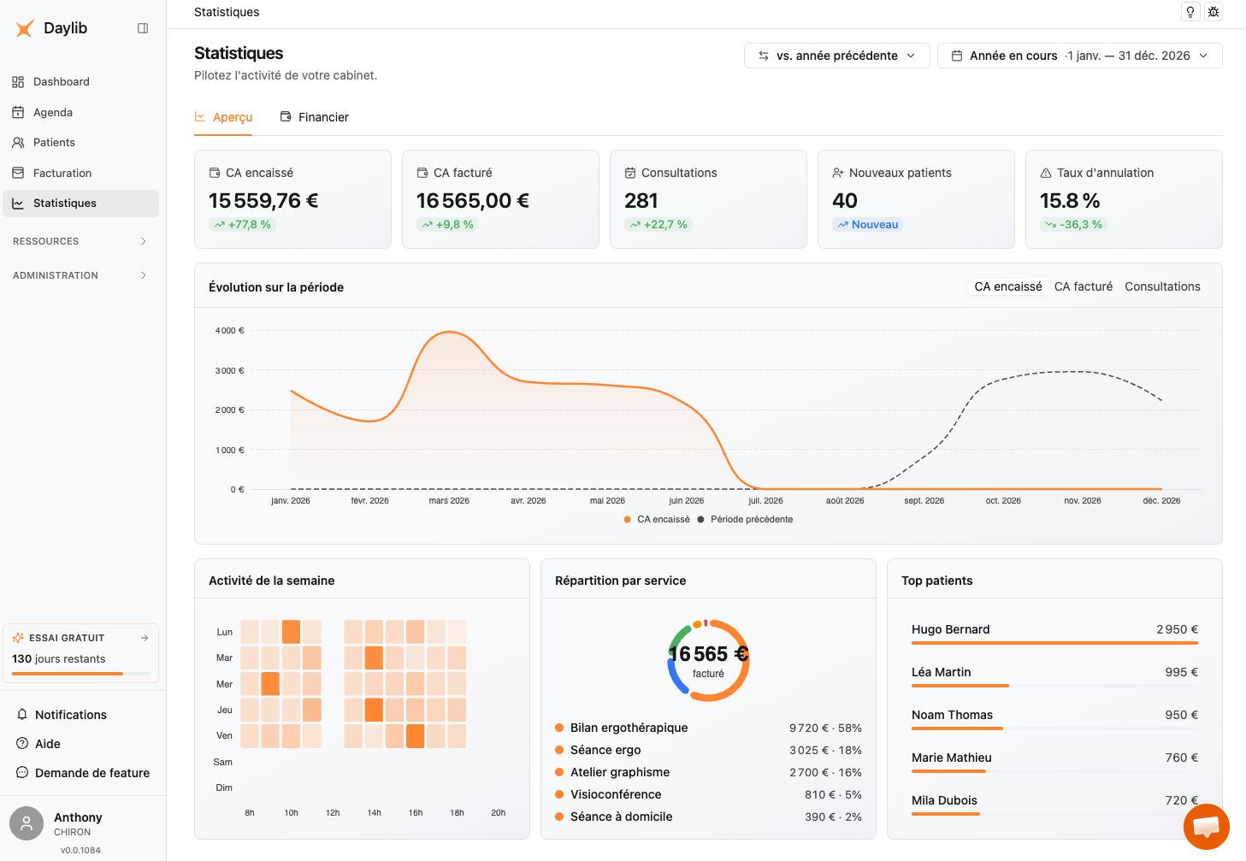Open the Année en cours date range dropdown

tap(1080, 56)
